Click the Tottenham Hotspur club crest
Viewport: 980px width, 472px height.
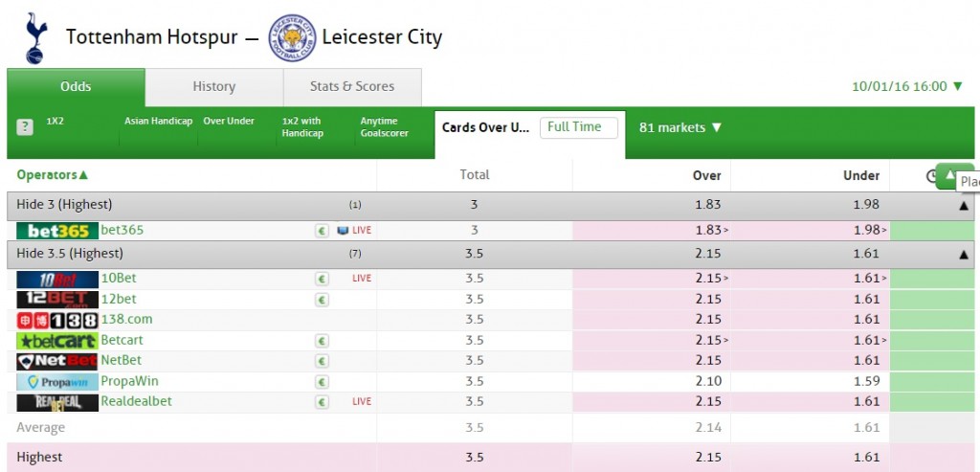[x=36, y=37]
